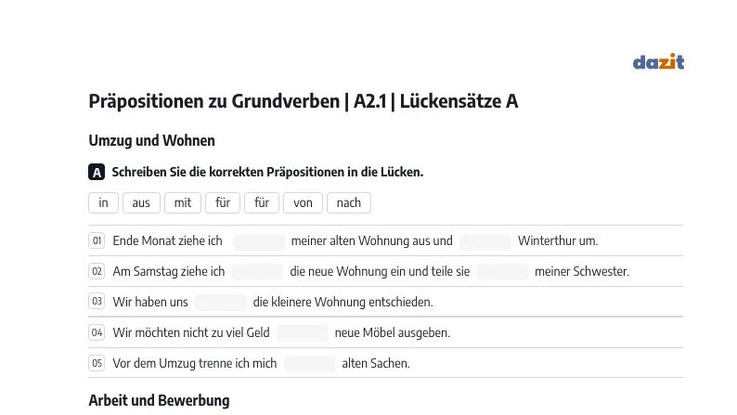Click the 03 sentence number badge
Screen dimensions: 737x415
(x=97, y=301)
